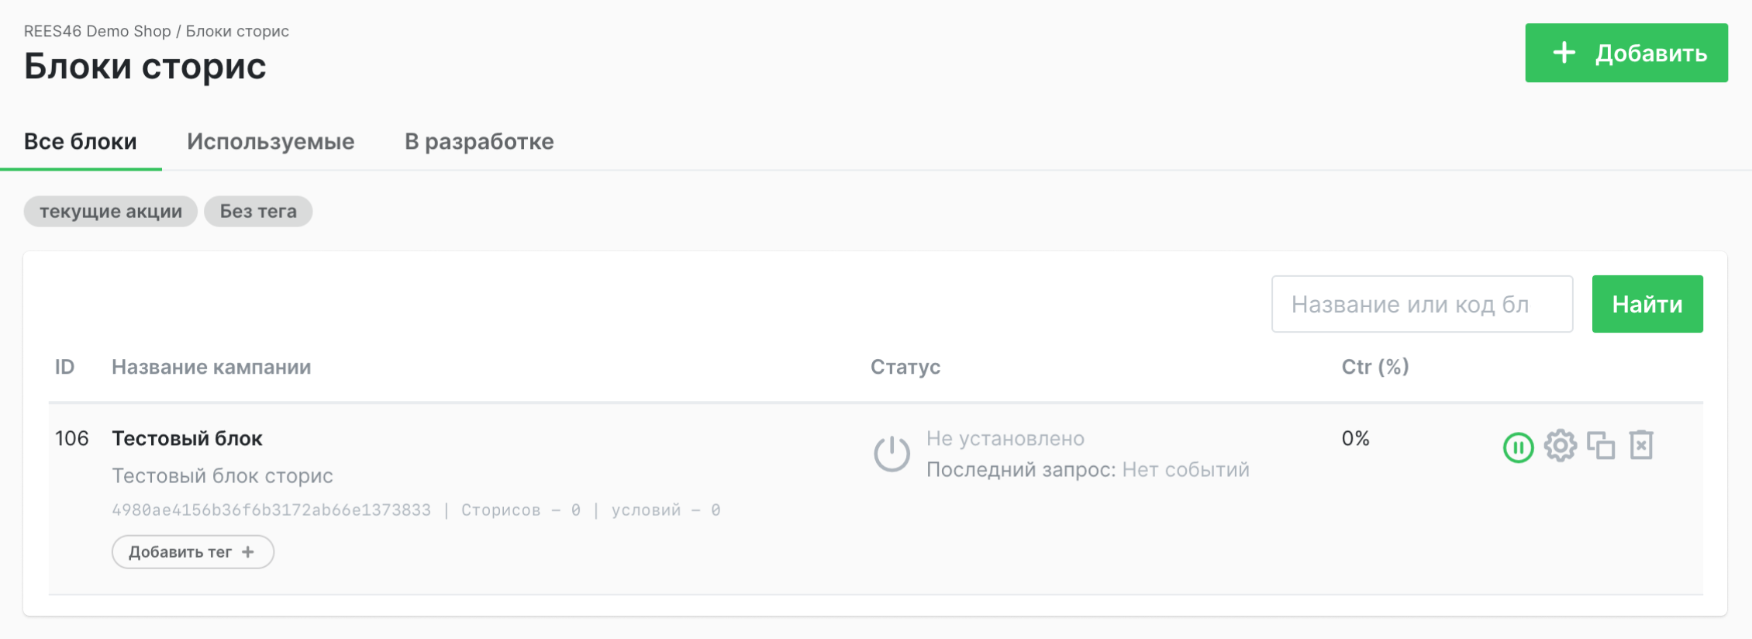Image resolution: width=1752 pixels, height=639 pixels.
Task: Filter blocks by текущие акции tag
Action: (109, 210)
